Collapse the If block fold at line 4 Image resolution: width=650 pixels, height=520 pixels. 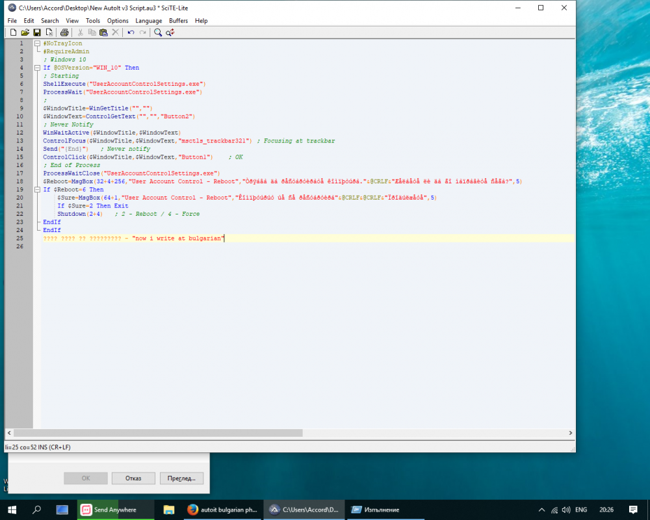point(37,68)
